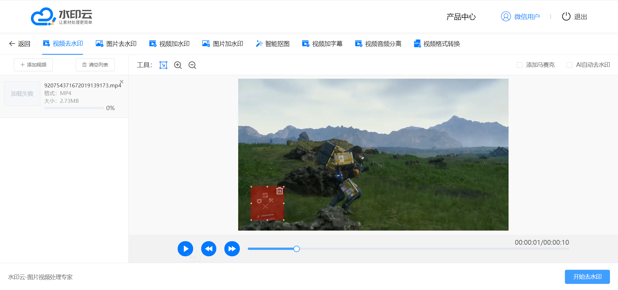This screenshot has width=618, height=290.
Task: Open 产品中心 menu
Action: tap(461, 17)
